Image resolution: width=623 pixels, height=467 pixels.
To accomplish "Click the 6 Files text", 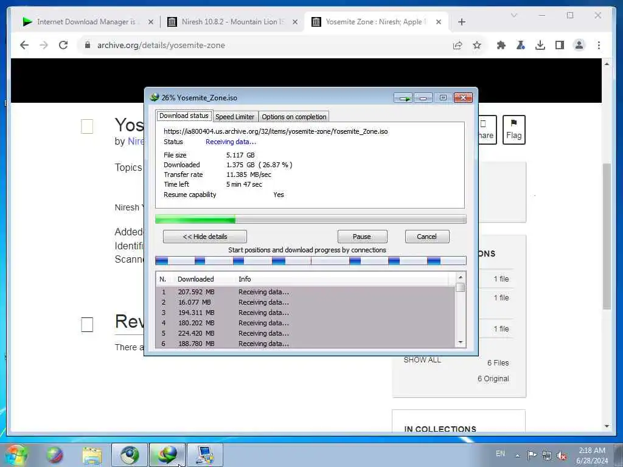I will [x=498, y=362].
